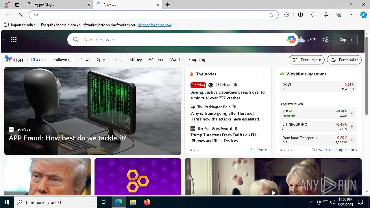Screen dimensions: 370x208
Task: Click the Personalize button
Action: pyautogui.click(x=344, y=60)
